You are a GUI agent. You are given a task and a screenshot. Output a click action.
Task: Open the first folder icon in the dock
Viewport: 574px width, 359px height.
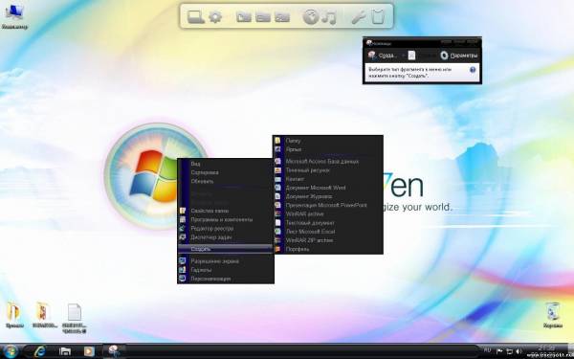click(x=243, y=17)
